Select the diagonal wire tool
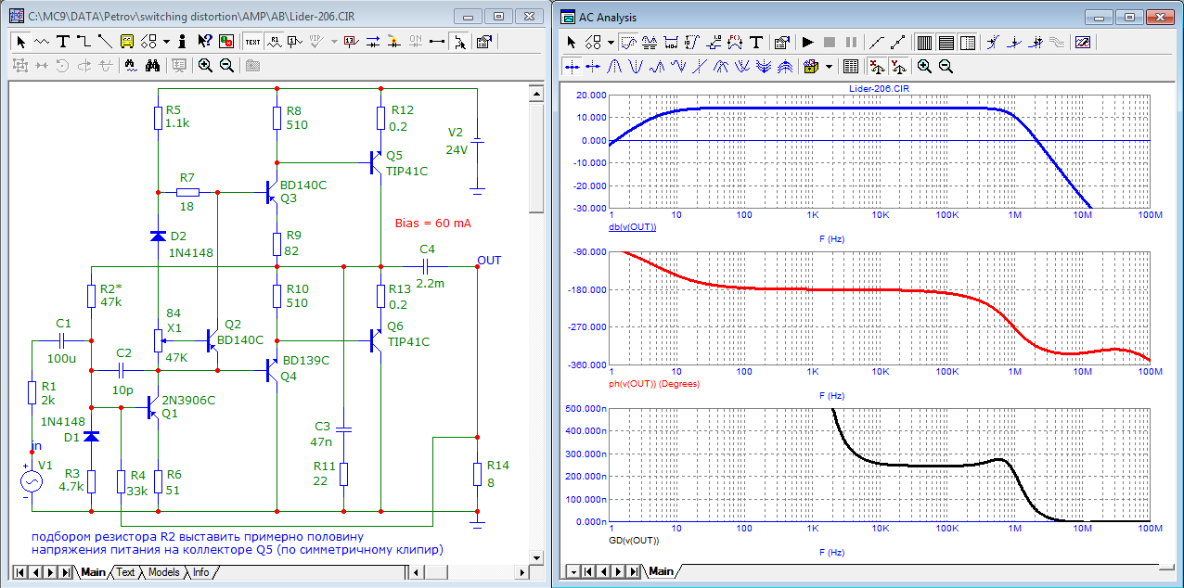Image resolution: width=1184 pixels, height=588 pixels. pyautogui.click(x=104, y=41)
